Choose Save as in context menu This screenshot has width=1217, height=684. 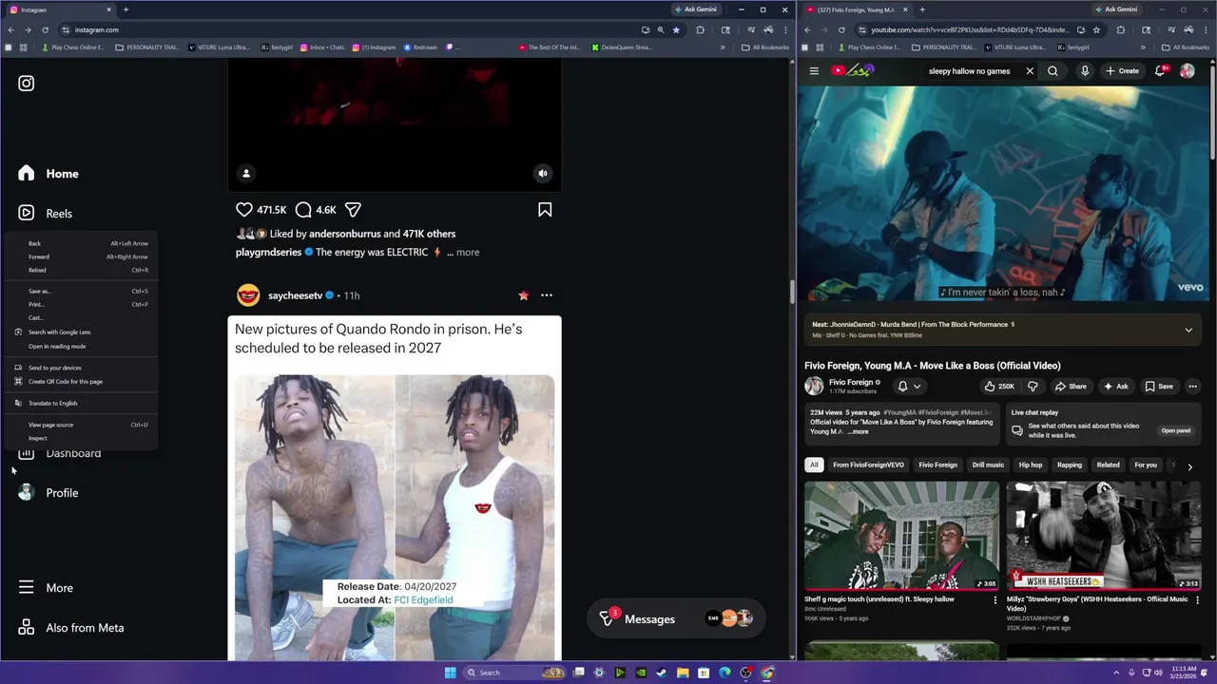[x=81, y=292]
